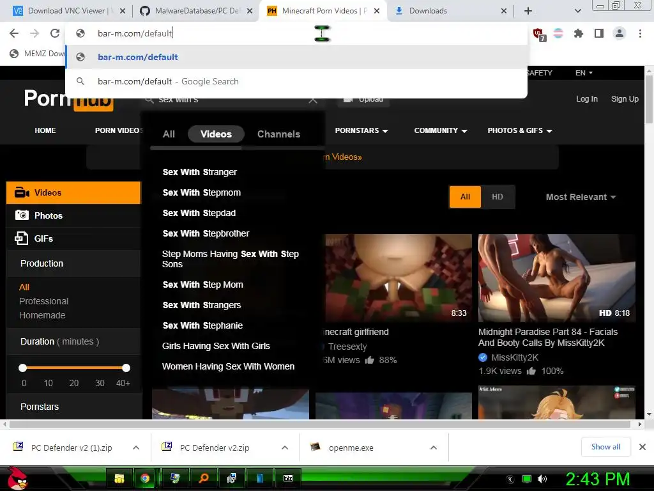Select the Videos tab in search suggestions

tap(216, 134)
